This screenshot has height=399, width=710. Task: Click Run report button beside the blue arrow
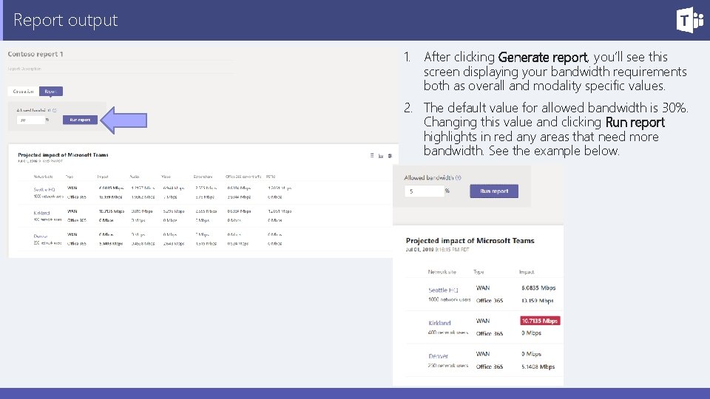tap(80, 120)
